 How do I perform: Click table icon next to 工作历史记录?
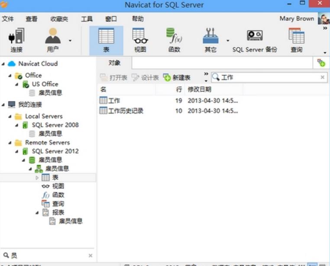(103, 110)
